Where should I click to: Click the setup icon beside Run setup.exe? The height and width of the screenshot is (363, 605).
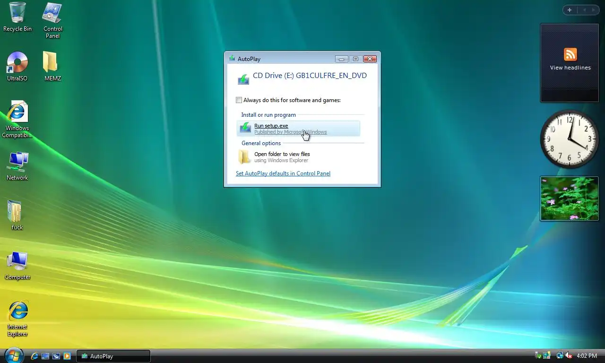(x=245, y=128)
